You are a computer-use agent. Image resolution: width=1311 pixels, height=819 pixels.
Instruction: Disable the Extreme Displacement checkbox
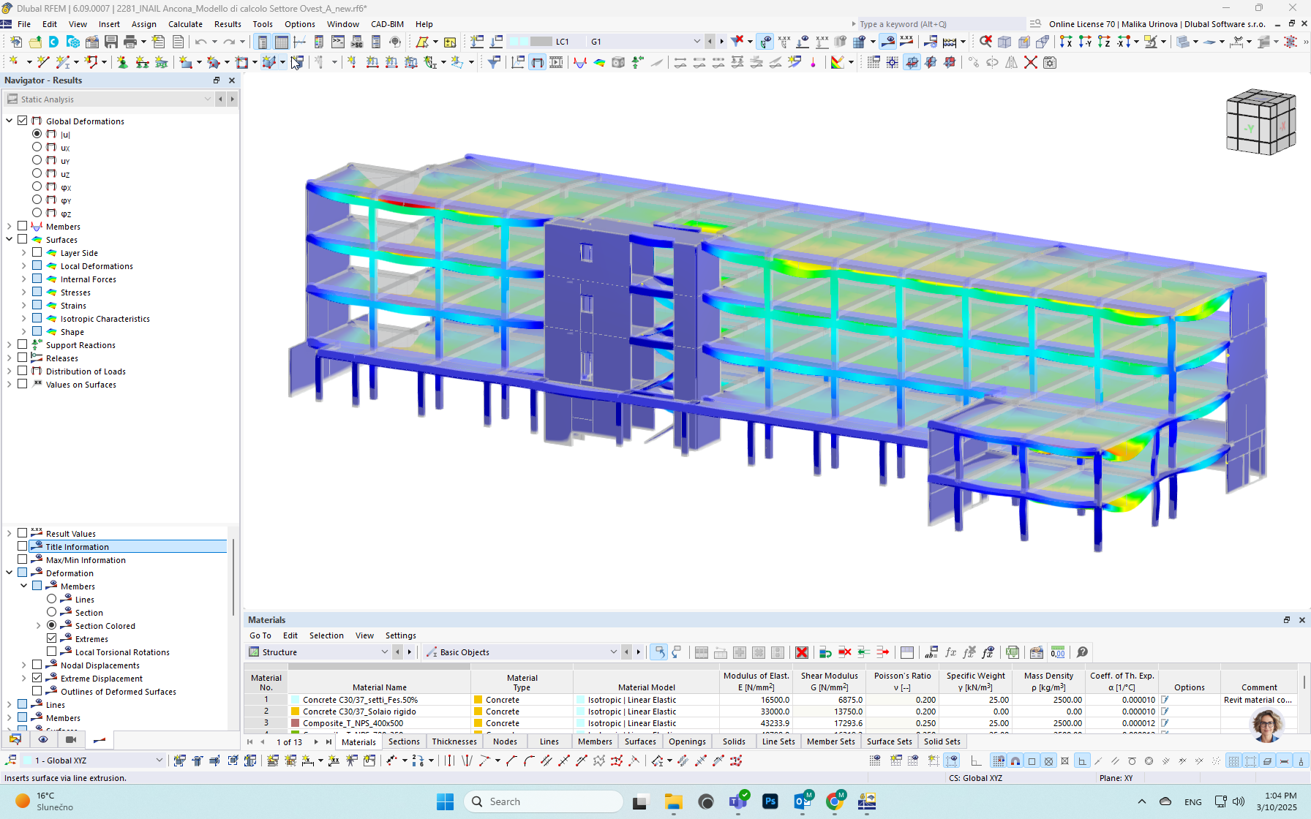pos(37,678)
